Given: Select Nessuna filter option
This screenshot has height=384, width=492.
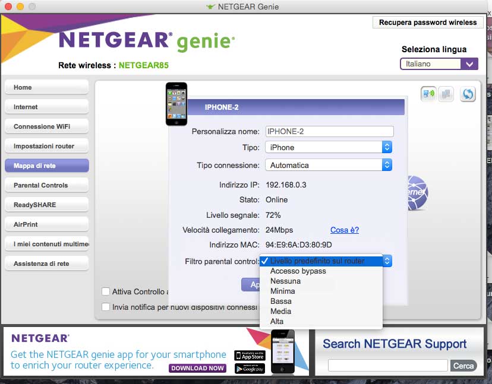Looking at the screenshot, I should coord(321,281).
